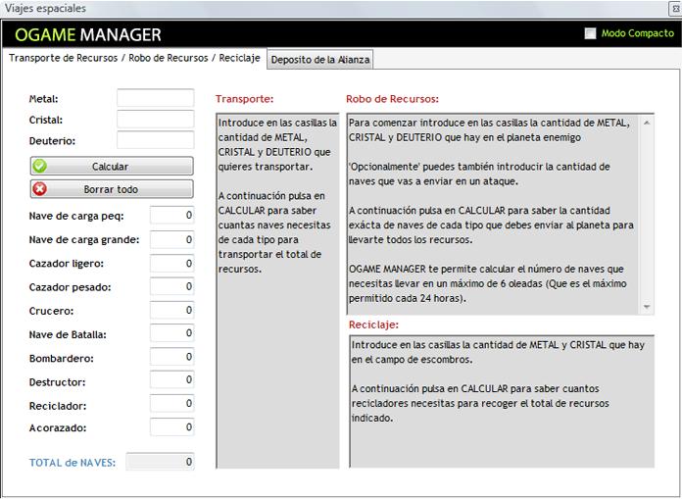Image resolution: width=682 pixels, height=499 pixels.
Task: Click the 'Robo de Recursos:' heading
Action: pyautogui.click(x=392, y=99)
